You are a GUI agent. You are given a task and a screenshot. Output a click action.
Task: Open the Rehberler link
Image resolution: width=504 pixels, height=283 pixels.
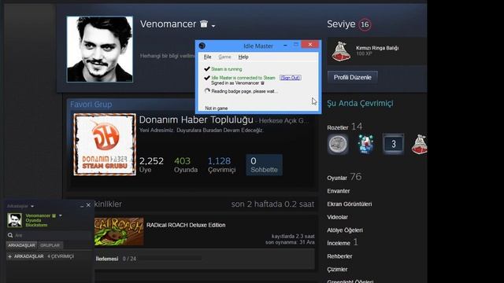pos(339,256)
